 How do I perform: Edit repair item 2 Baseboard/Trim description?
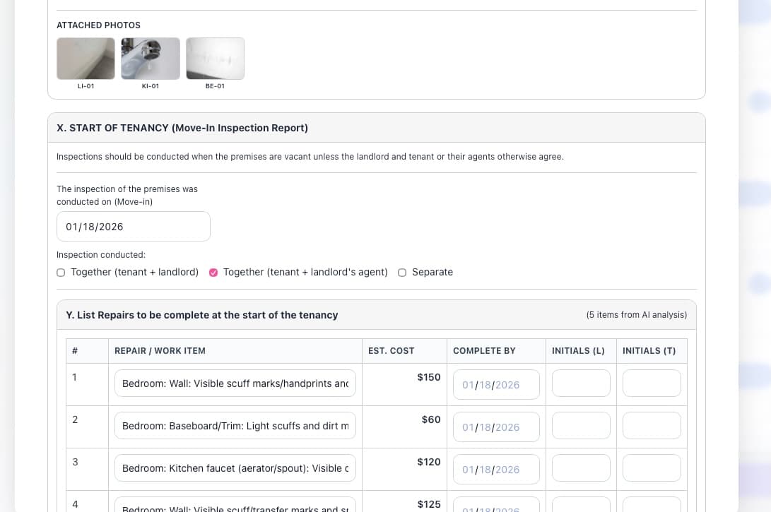point(235,426)
